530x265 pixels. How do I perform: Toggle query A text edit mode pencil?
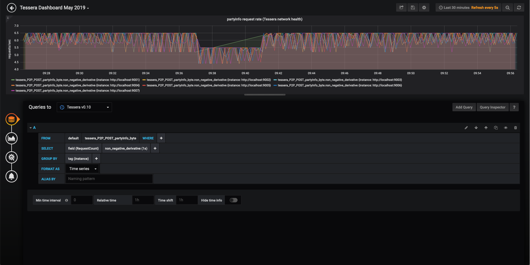tap(466, 128)
